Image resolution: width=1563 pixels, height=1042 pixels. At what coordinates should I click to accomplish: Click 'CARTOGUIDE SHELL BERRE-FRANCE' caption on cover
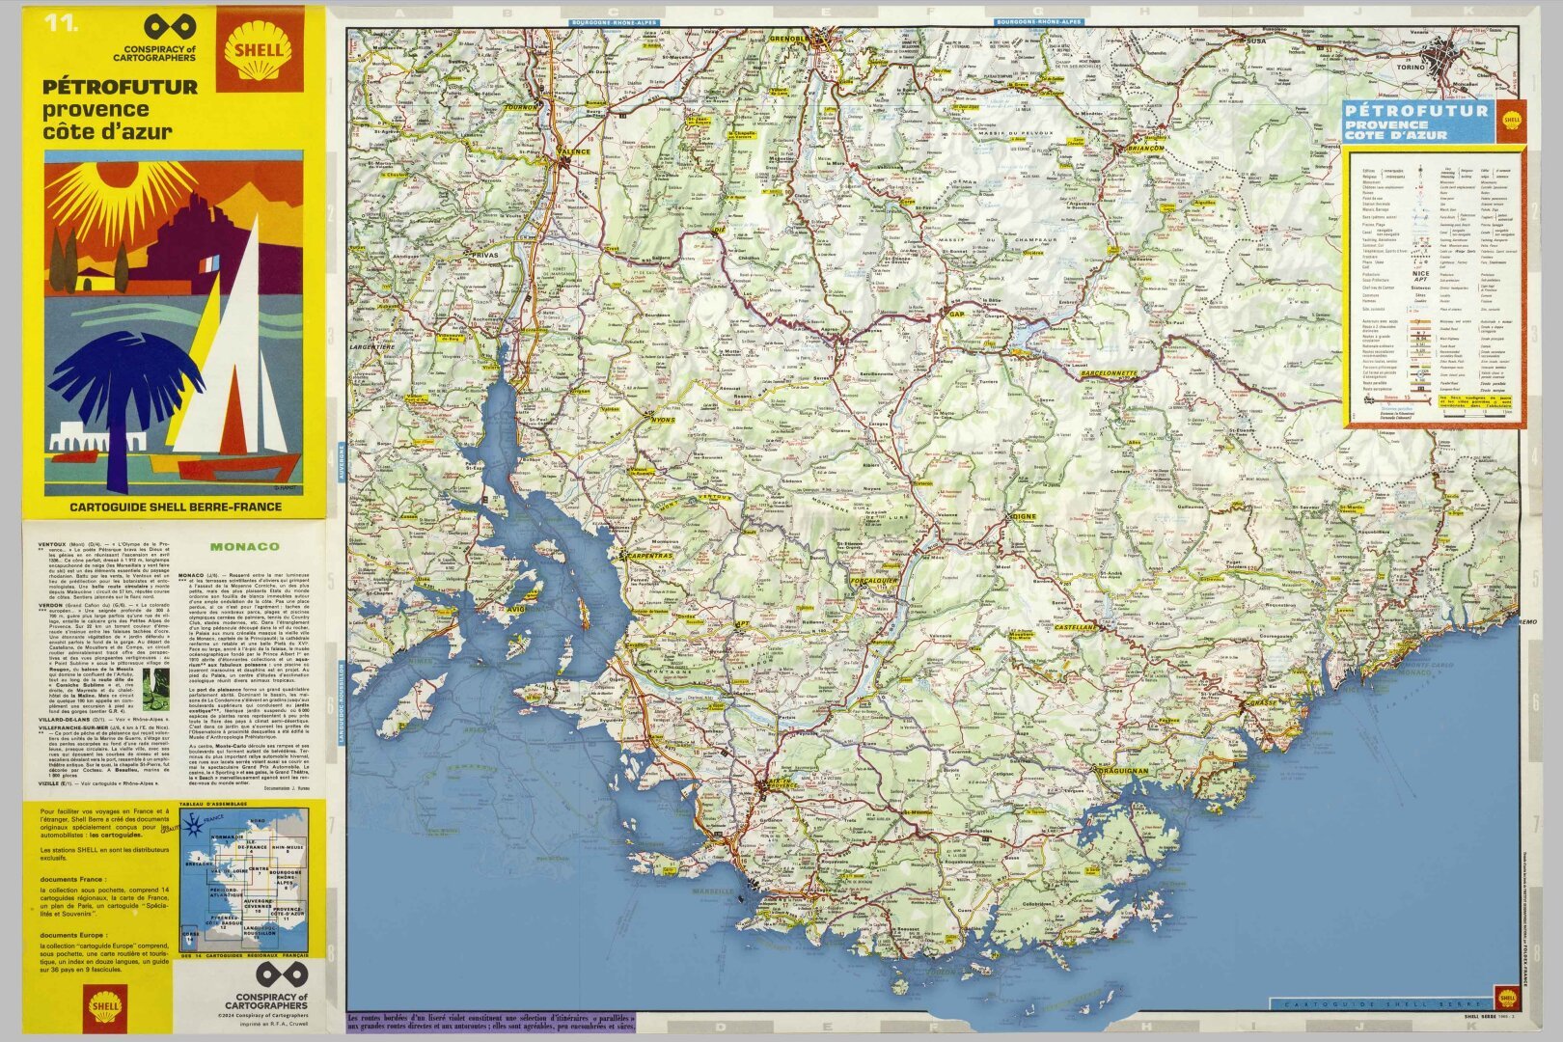(176, 507)
